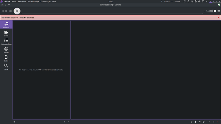
Task: Show song information with the info icon
Action: [215, 11]
